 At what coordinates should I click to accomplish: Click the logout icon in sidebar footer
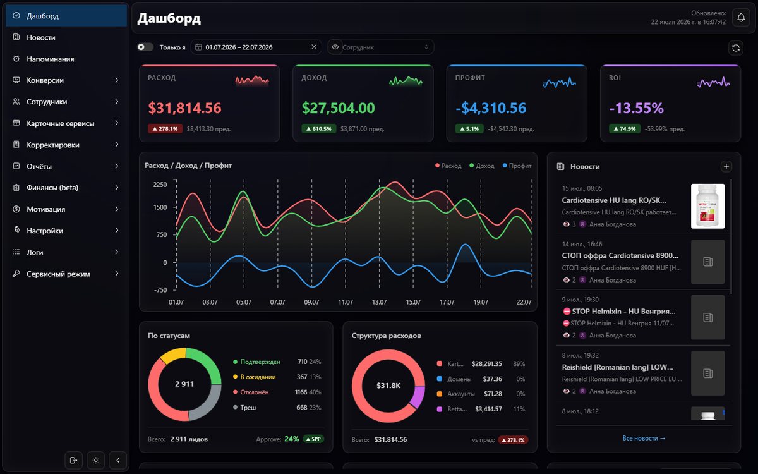tap(74, 460)
